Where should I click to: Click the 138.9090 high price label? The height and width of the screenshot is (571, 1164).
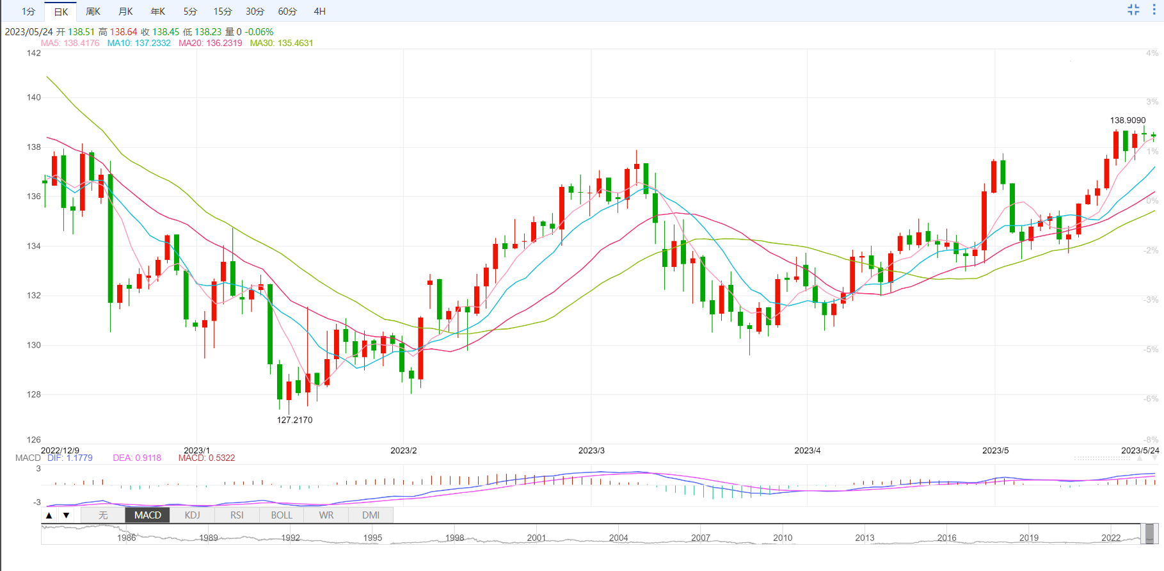[1128, 120]
